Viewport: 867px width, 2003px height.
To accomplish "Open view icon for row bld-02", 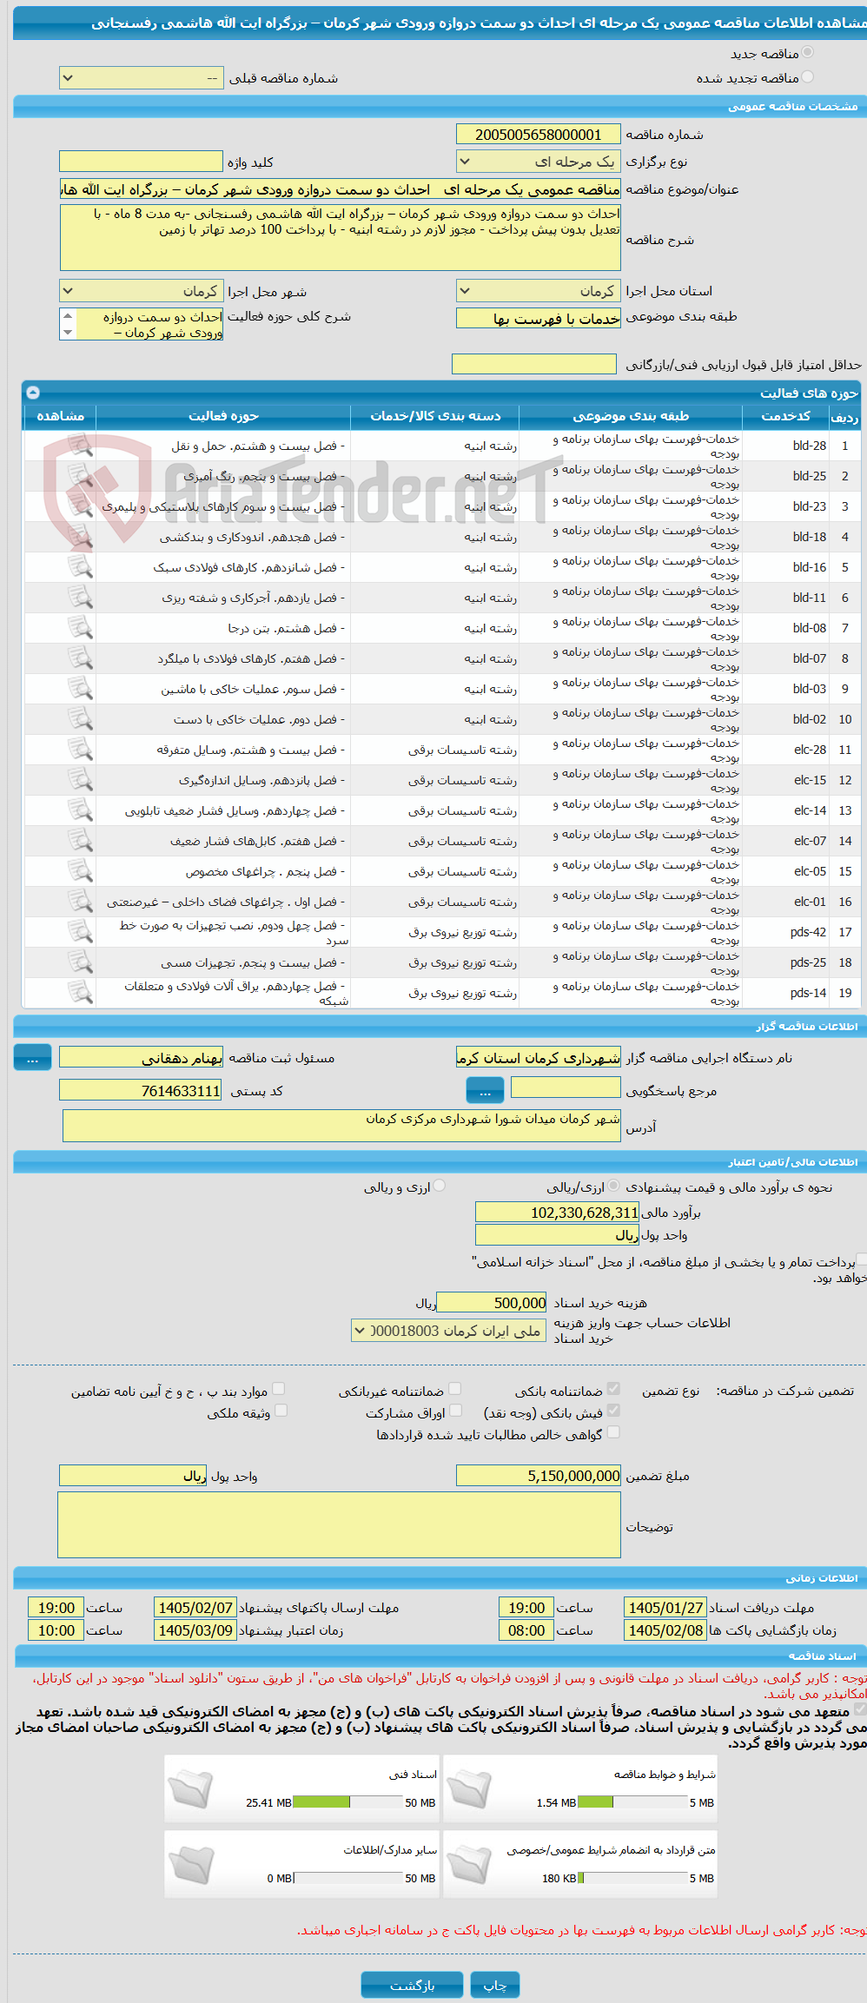I will point(80,719).
